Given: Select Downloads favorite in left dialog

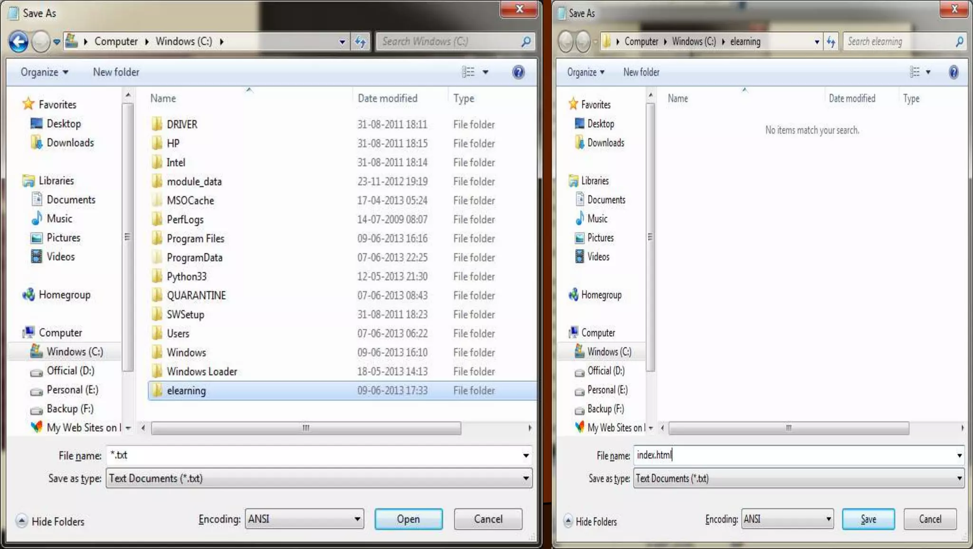Looking at the screenshot, I should click(x=70, y=143).
